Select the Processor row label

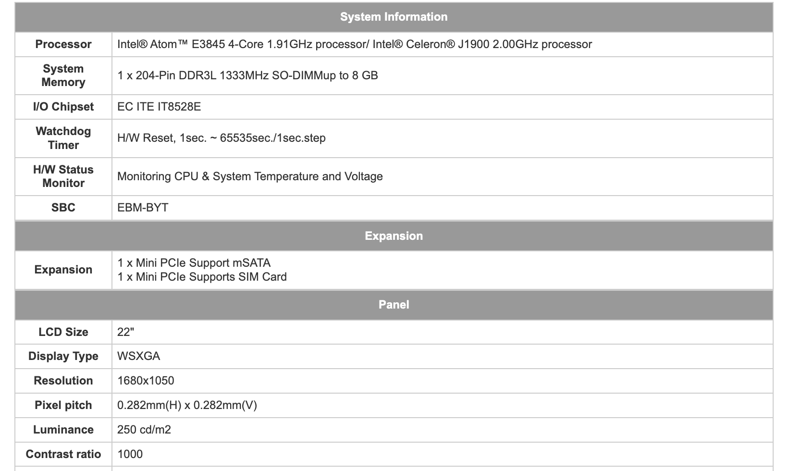pos(63,44)
